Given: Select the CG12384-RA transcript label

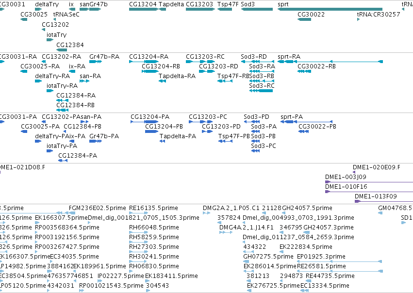Looking at the screenshot, I should tap(76, 95).
